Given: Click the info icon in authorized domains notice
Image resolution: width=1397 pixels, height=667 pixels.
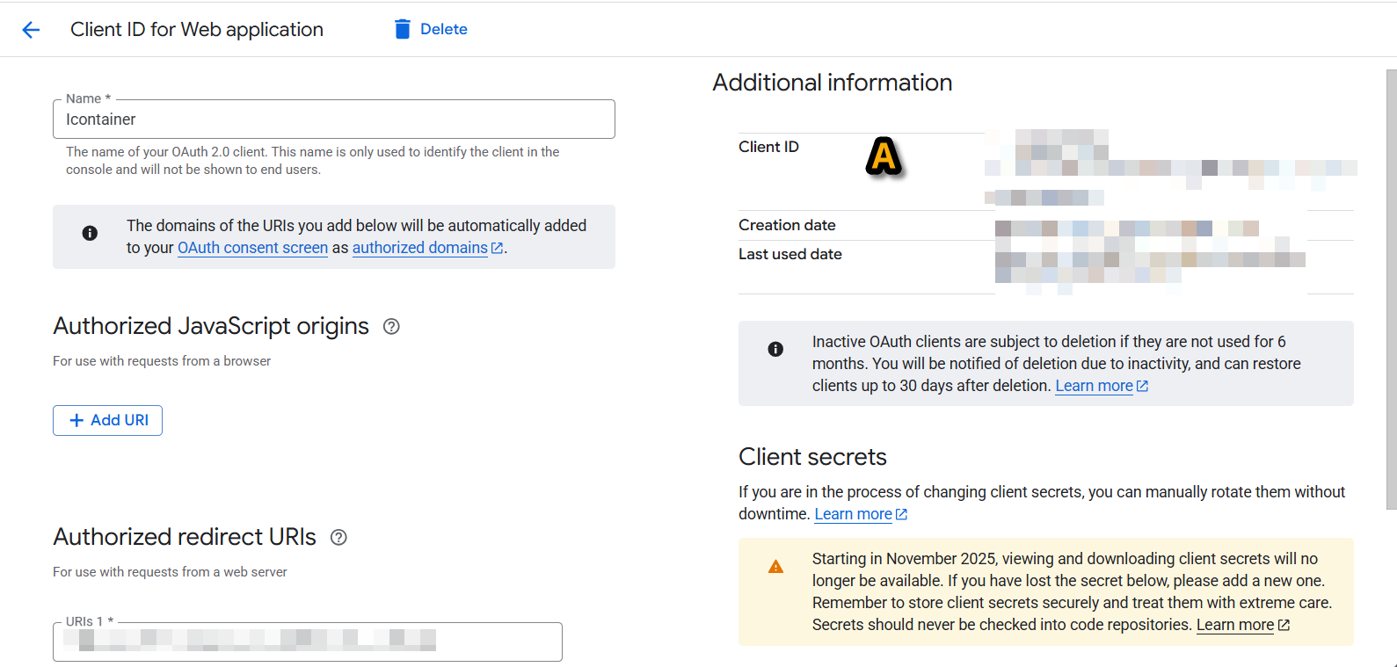Looking at the screenshot, I should (90, 233).
